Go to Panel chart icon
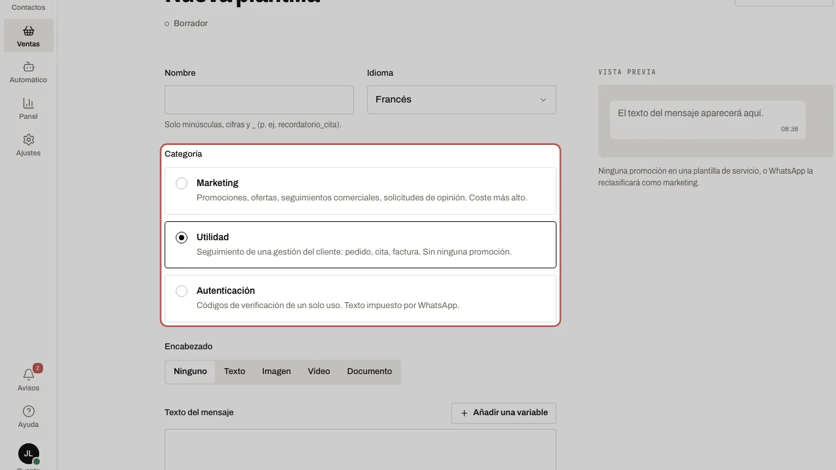 (28, 103)
